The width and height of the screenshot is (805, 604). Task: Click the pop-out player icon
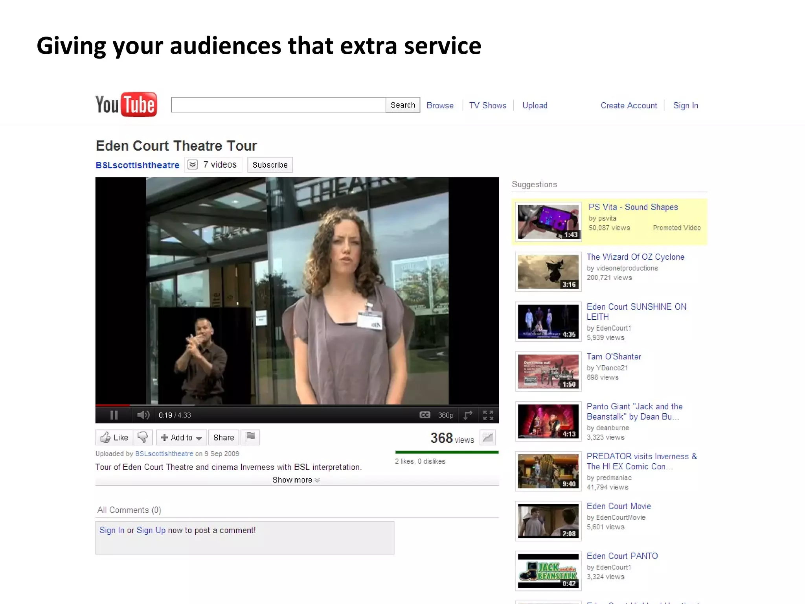pyautogui.click(x=468, y=415)
